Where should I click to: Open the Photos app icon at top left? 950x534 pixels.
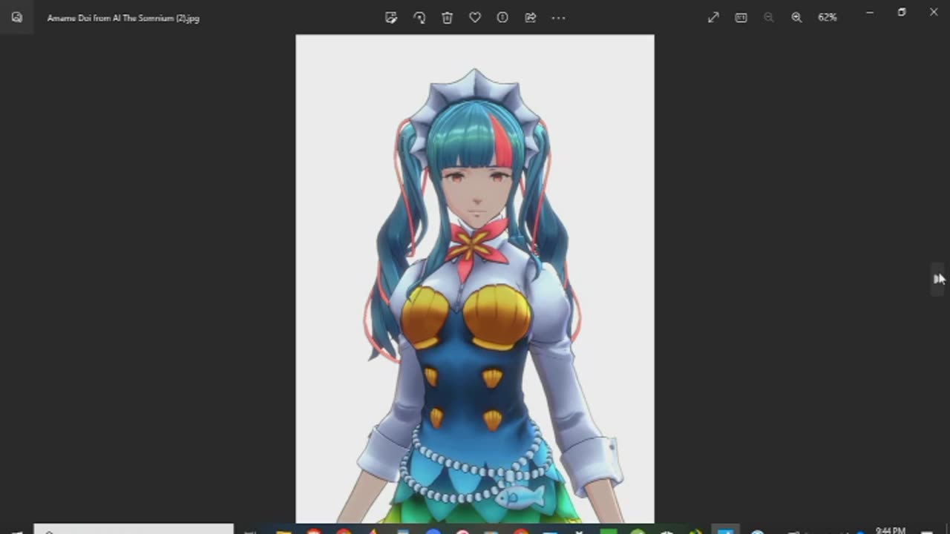pyautogui.click(x=16, y=17)
